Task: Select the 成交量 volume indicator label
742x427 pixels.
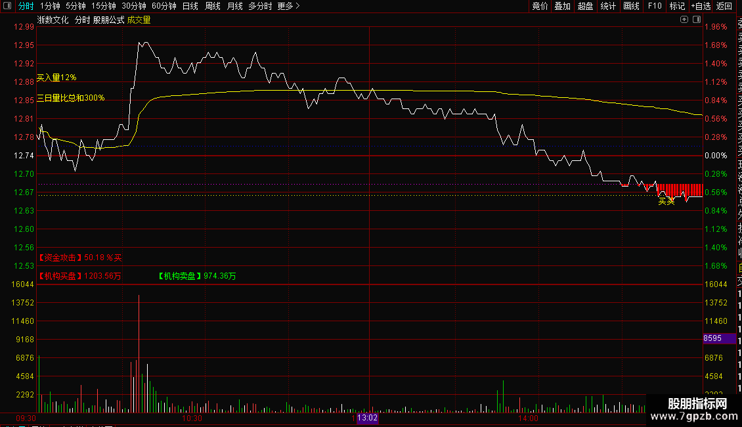Action: pos(139,20)
